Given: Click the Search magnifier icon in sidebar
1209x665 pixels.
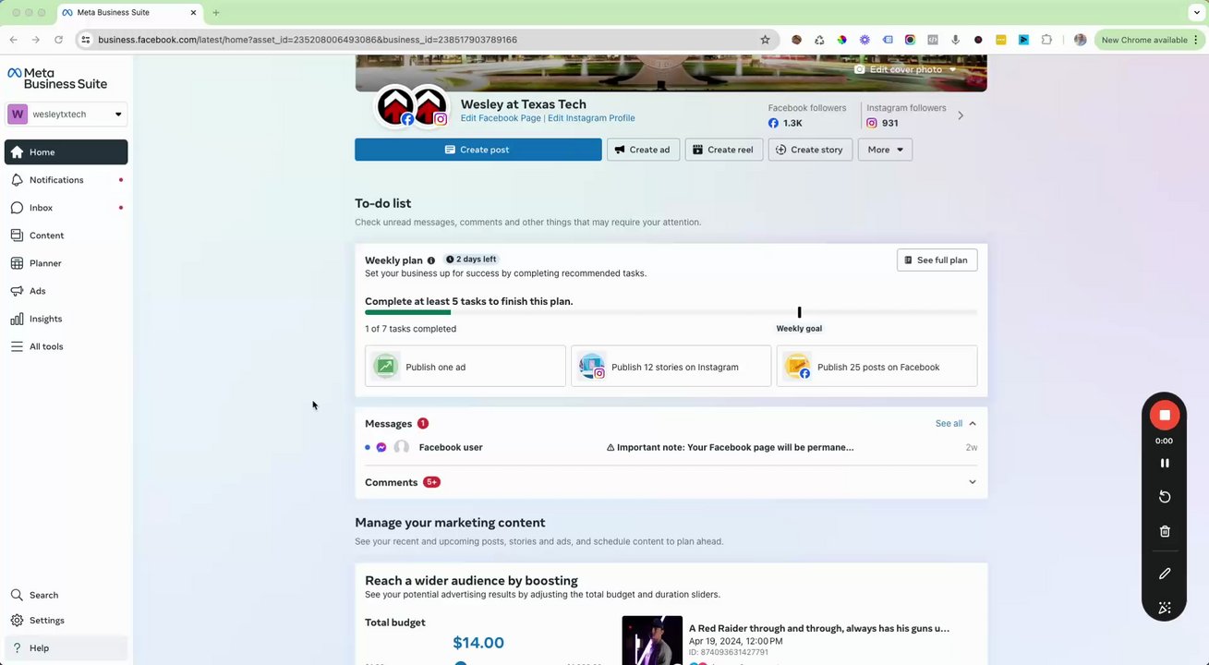Looking at the screenshot, I should (17, 596).
